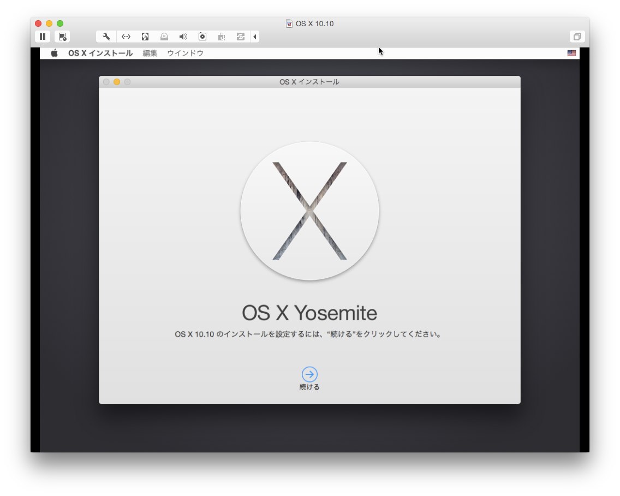The height and width of the screenshot is (496, 620).
Task: Click the OS X インストール window title
Action: pos(309,82)
